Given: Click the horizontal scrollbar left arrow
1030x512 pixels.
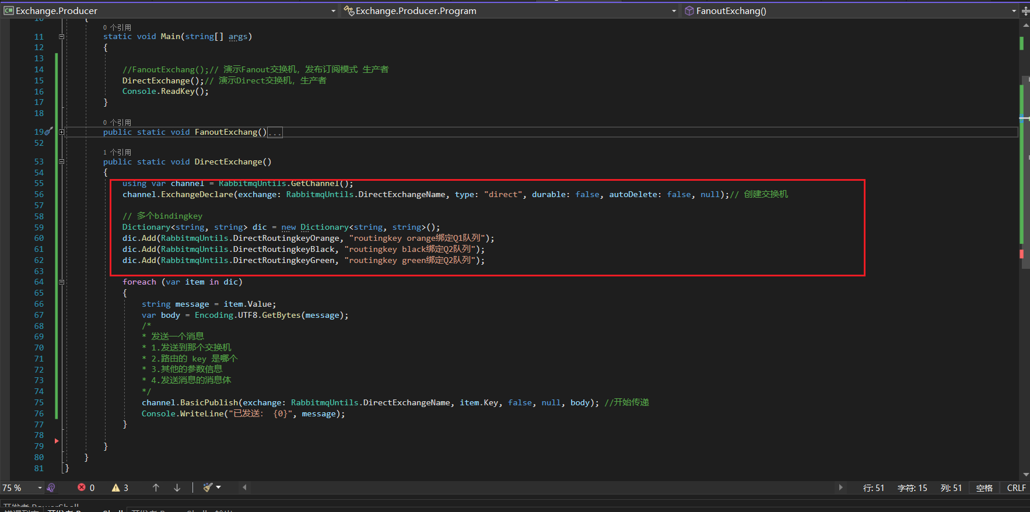Looking at the screenshot, I should click(x=244, y=487).
